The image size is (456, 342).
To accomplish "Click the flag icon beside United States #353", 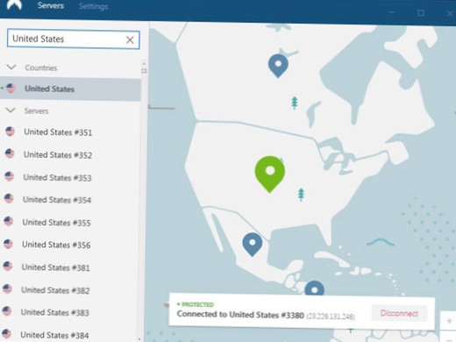I will (x=10, y=176).
